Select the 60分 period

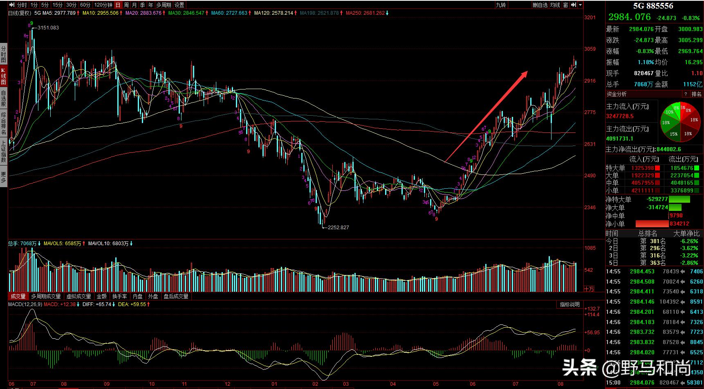click(x=85, y=5)
